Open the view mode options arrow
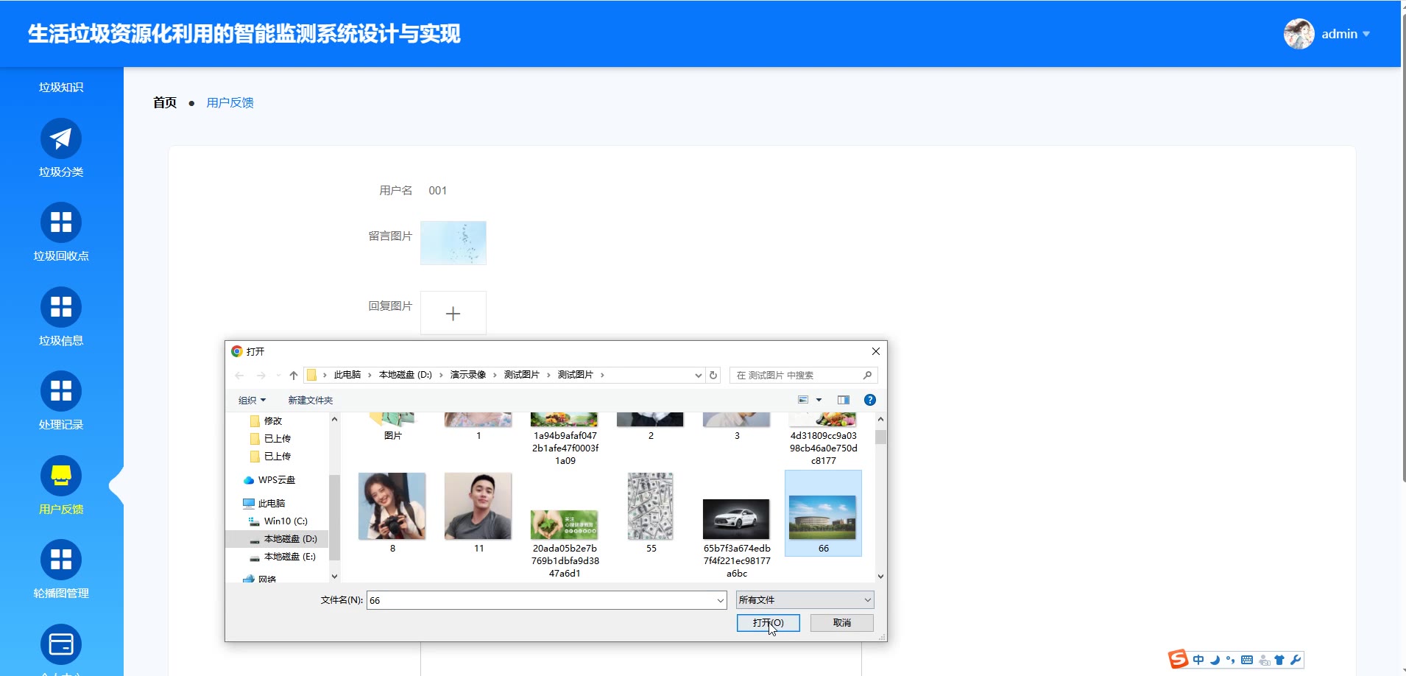This screenshot has width=1406, height=676. [x=819, y=400]
